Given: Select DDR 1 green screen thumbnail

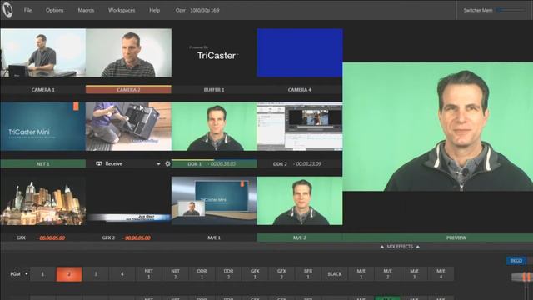Looking at the screenshot, I should point(214,127).
